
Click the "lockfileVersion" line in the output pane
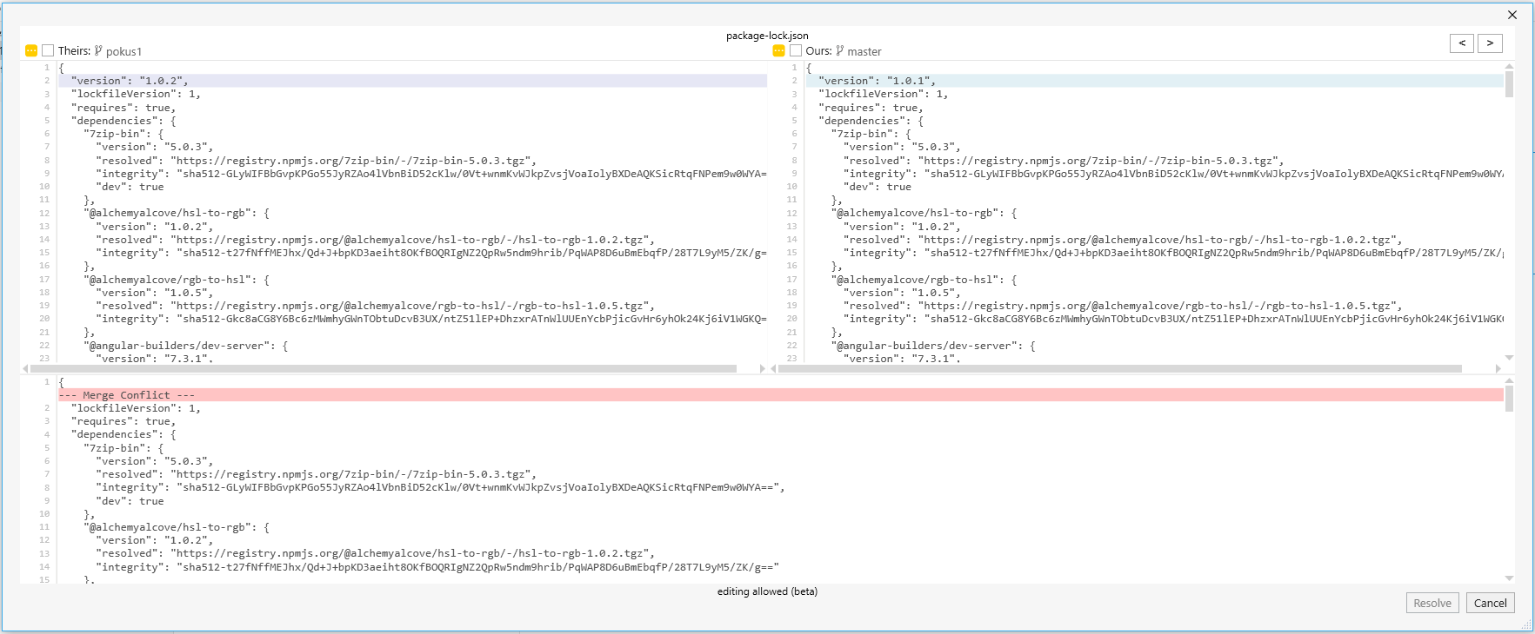pyautogui.click(x=136, y=408)
